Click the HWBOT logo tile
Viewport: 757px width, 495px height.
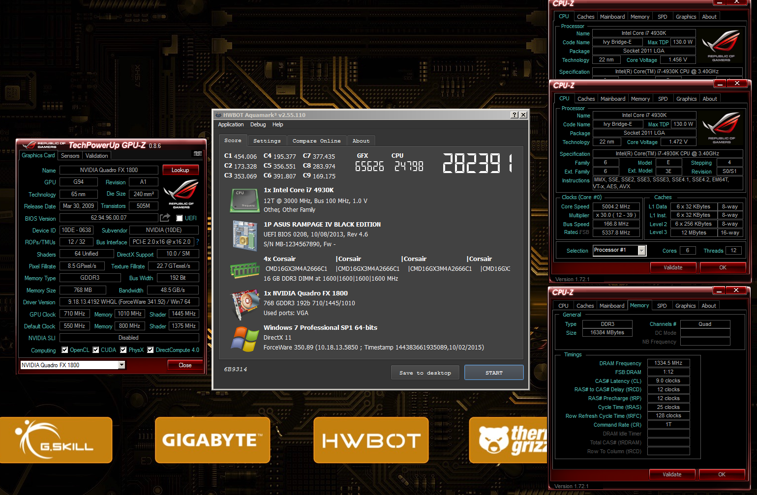pyautogui.click(x=371, y=440)
